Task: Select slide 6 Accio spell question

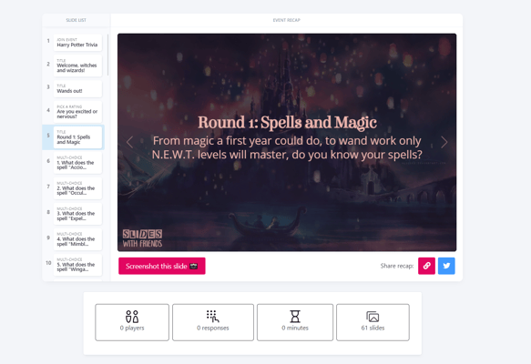Action: coord(77,163)
